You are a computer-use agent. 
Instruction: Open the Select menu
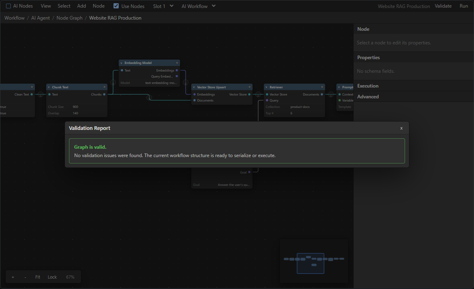point(64,6)
